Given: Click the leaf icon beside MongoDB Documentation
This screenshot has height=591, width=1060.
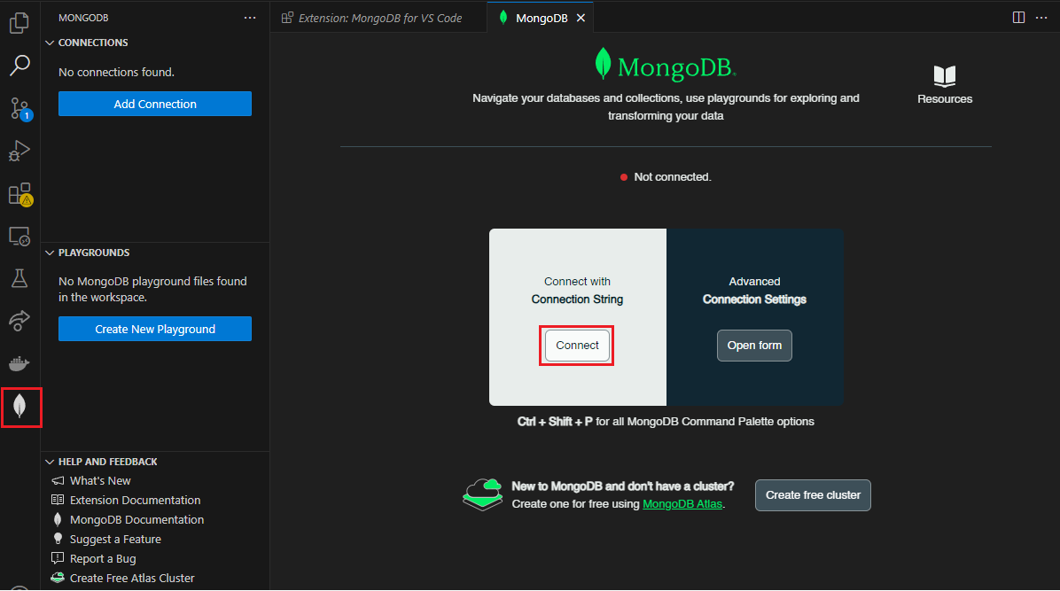Looking at the screenshot, I should (58, 519).
